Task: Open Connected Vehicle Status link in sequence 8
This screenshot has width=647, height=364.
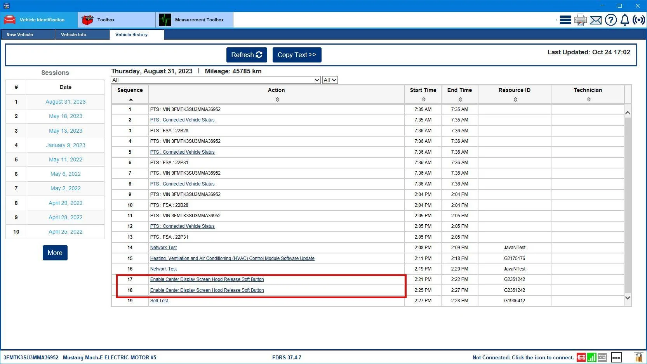Action: click(183, 184)
